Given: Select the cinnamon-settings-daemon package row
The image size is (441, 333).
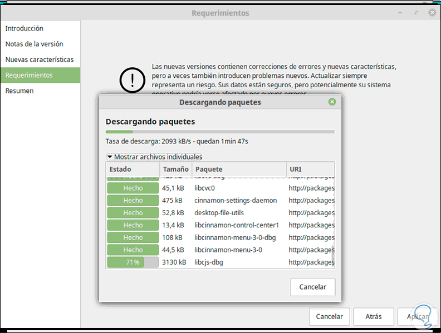Looking at the screenshot, I should tap(220, 201).
